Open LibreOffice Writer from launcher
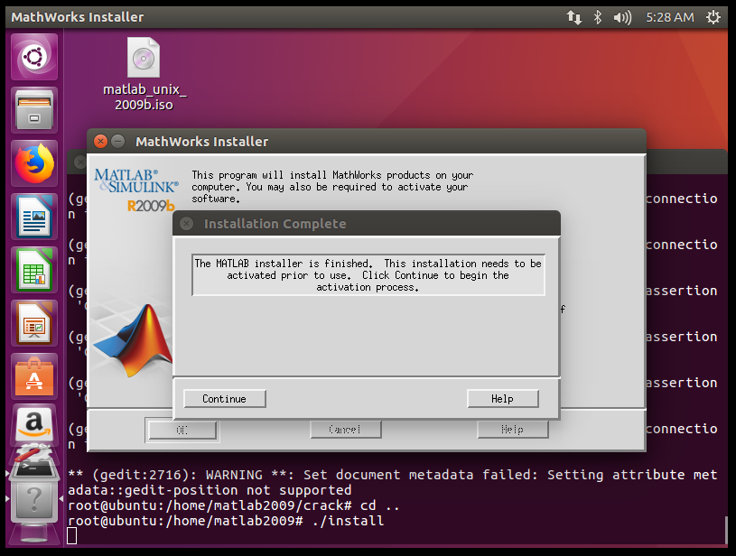The height and width of the screenshot is (556, 736). coord(34,217)
